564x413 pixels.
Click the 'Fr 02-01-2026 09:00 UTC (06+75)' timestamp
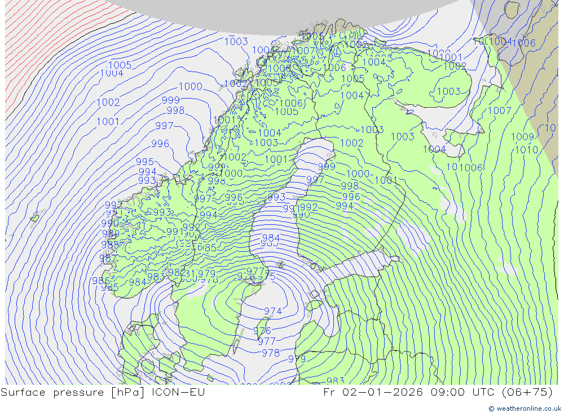pyautogui.click(x=438, y=392)
